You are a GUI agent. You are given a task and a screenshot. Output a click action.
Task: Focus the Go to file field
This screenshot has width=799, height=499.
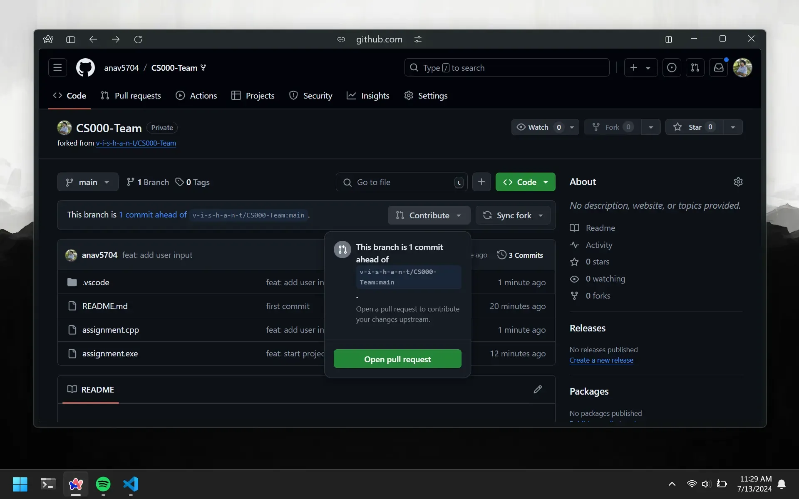coord(402,182)
